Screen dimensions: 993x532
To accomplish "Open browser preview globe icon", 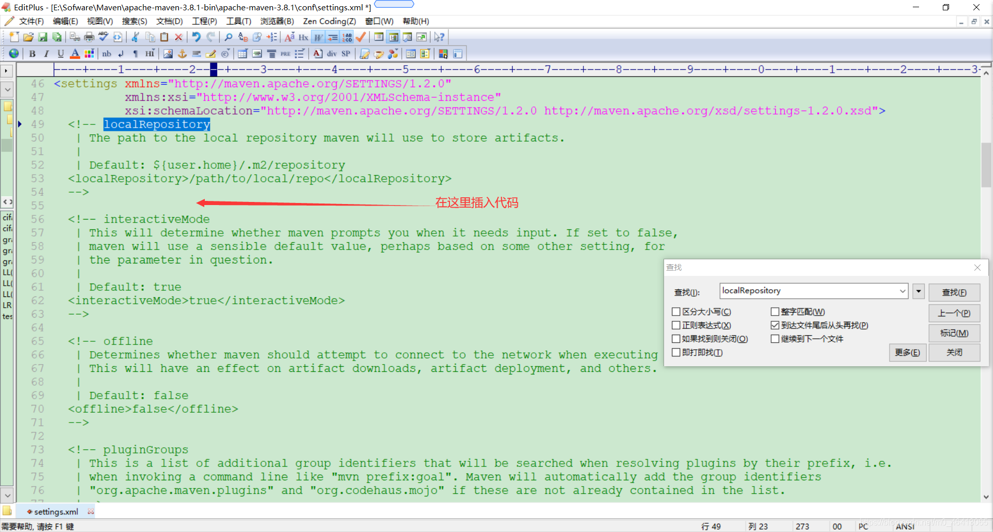I will click(x=14, y=54).
